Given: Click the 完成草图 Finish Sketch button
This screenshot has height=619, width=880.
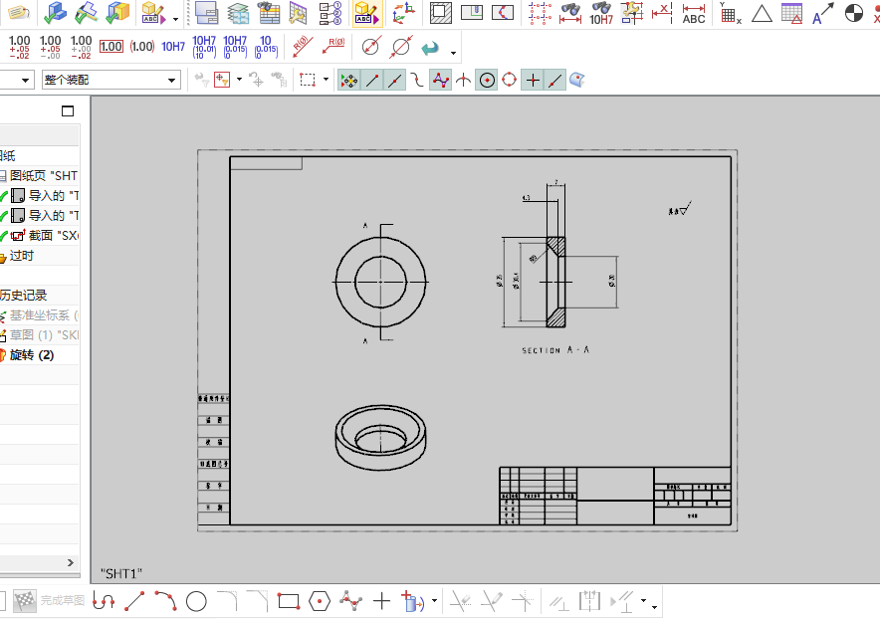Looking at the screenshot, I should click(x=49, y=600).
